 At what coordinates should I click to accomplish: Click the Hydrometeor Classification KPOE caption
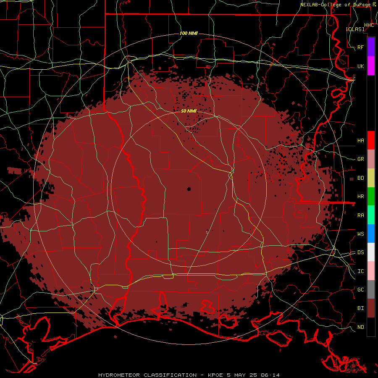189,375
